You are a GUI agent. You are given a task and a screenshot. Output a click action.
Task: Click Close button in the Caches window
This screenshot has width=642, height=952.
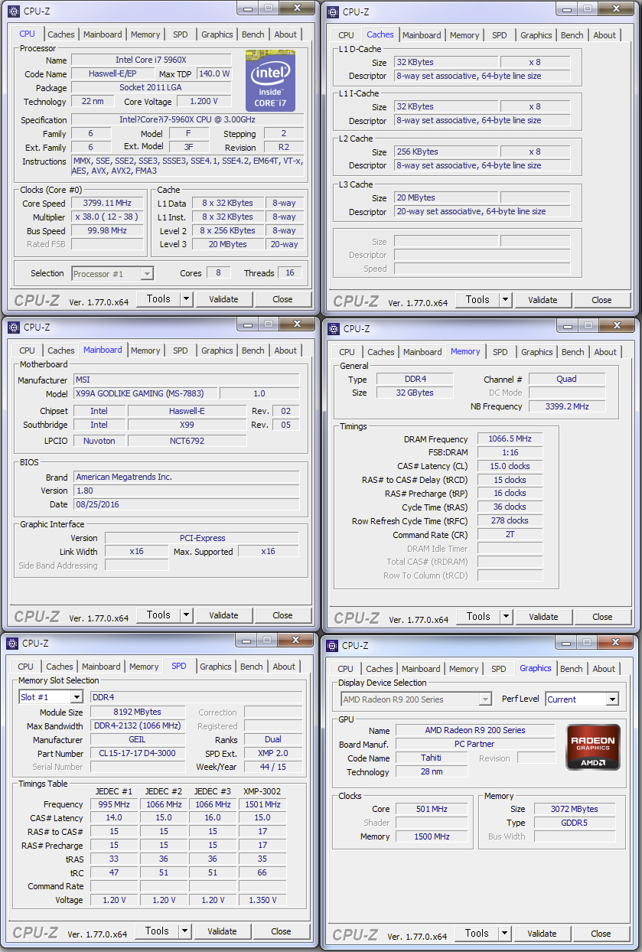tap(601, 300)
